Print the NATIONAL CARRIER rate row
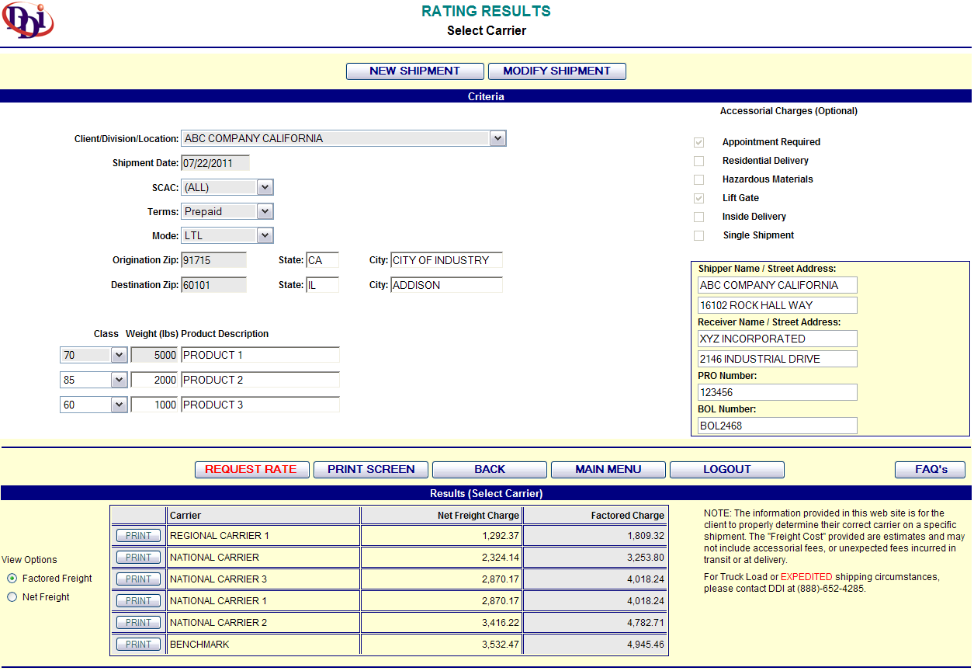Screen dimensions: 974x671 pyautogui.click(x=139, y=558)
